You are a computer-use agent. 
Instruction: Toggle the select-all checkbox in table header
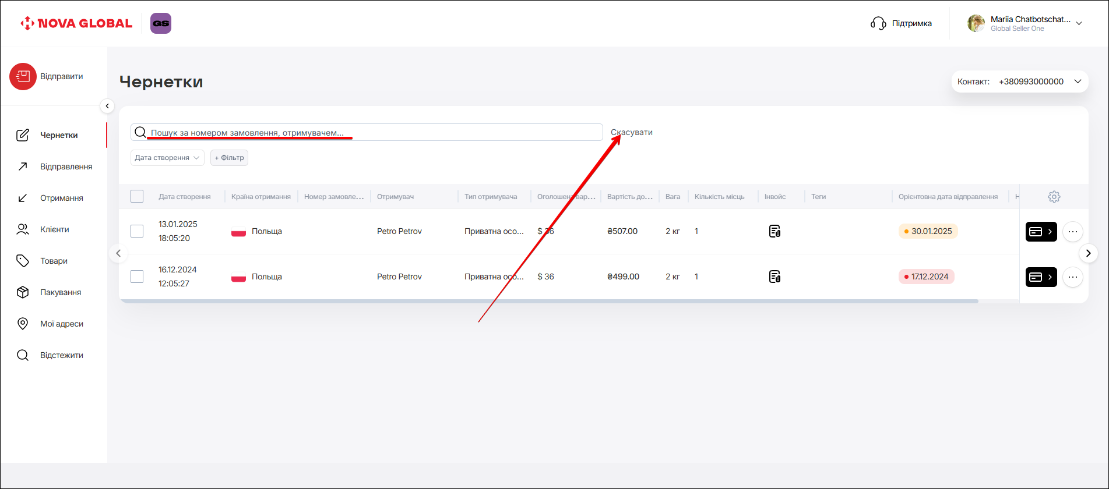tap(137, 196)
